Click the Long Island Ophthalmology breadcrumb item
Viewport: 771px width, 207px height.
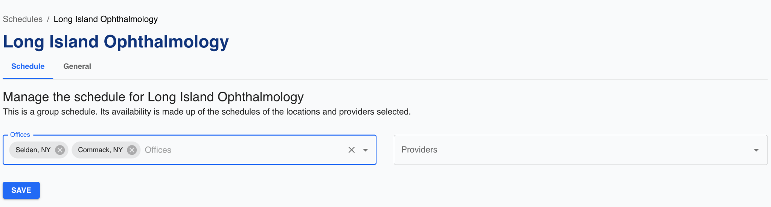[x=105, y=19]
